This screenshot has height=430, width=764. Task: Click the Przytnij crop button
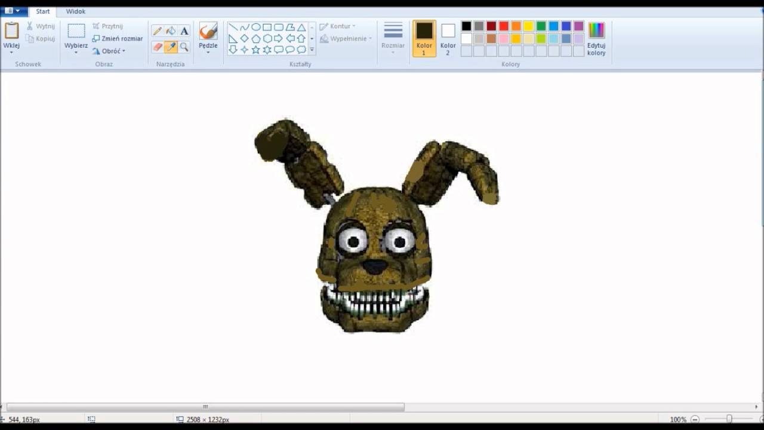[108, 26]
